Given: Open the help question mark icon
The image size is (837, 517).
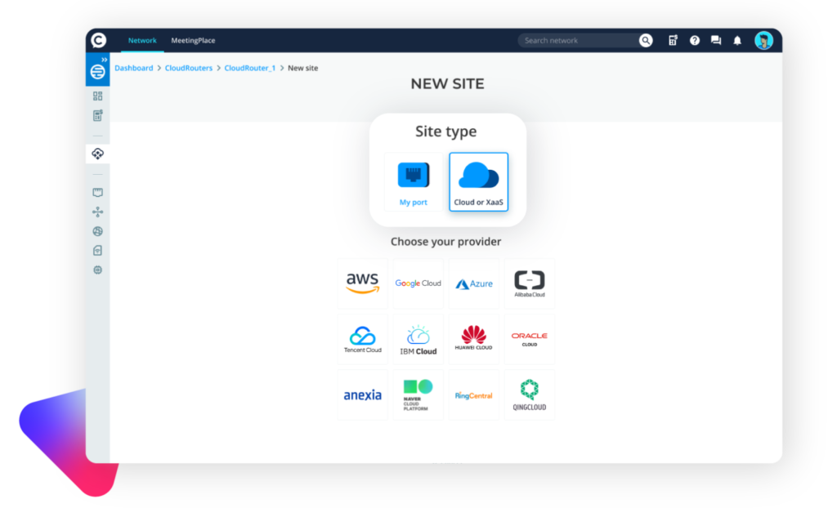Looking at the screenshot, I should [694, 40].
